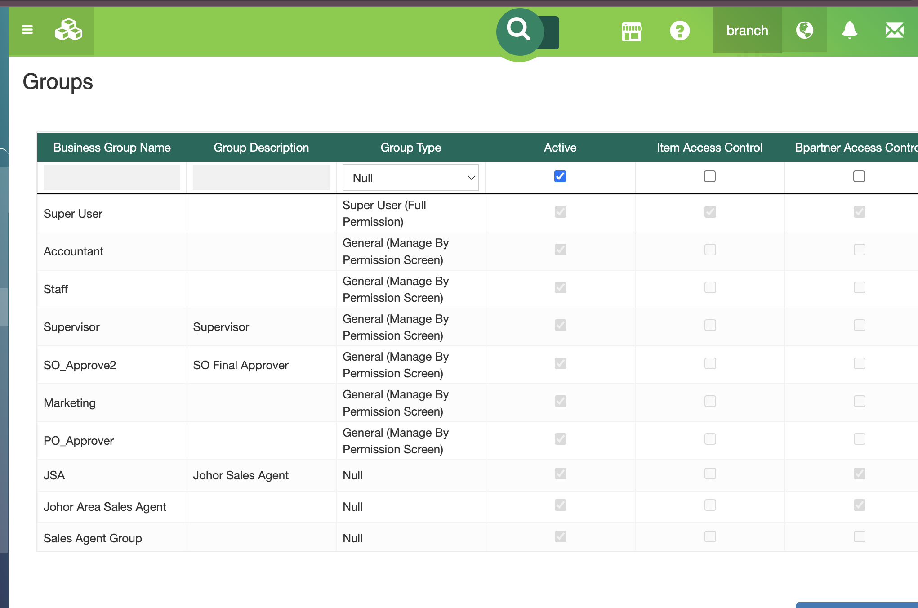Toggle the Active filter checkbox
918x608 pixels.
click(x=560, y=176)
